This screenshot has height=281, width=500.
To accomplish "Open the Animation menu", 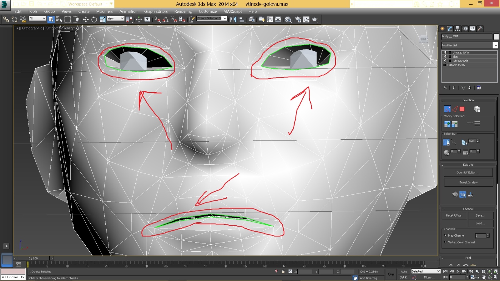I will 129,11.
